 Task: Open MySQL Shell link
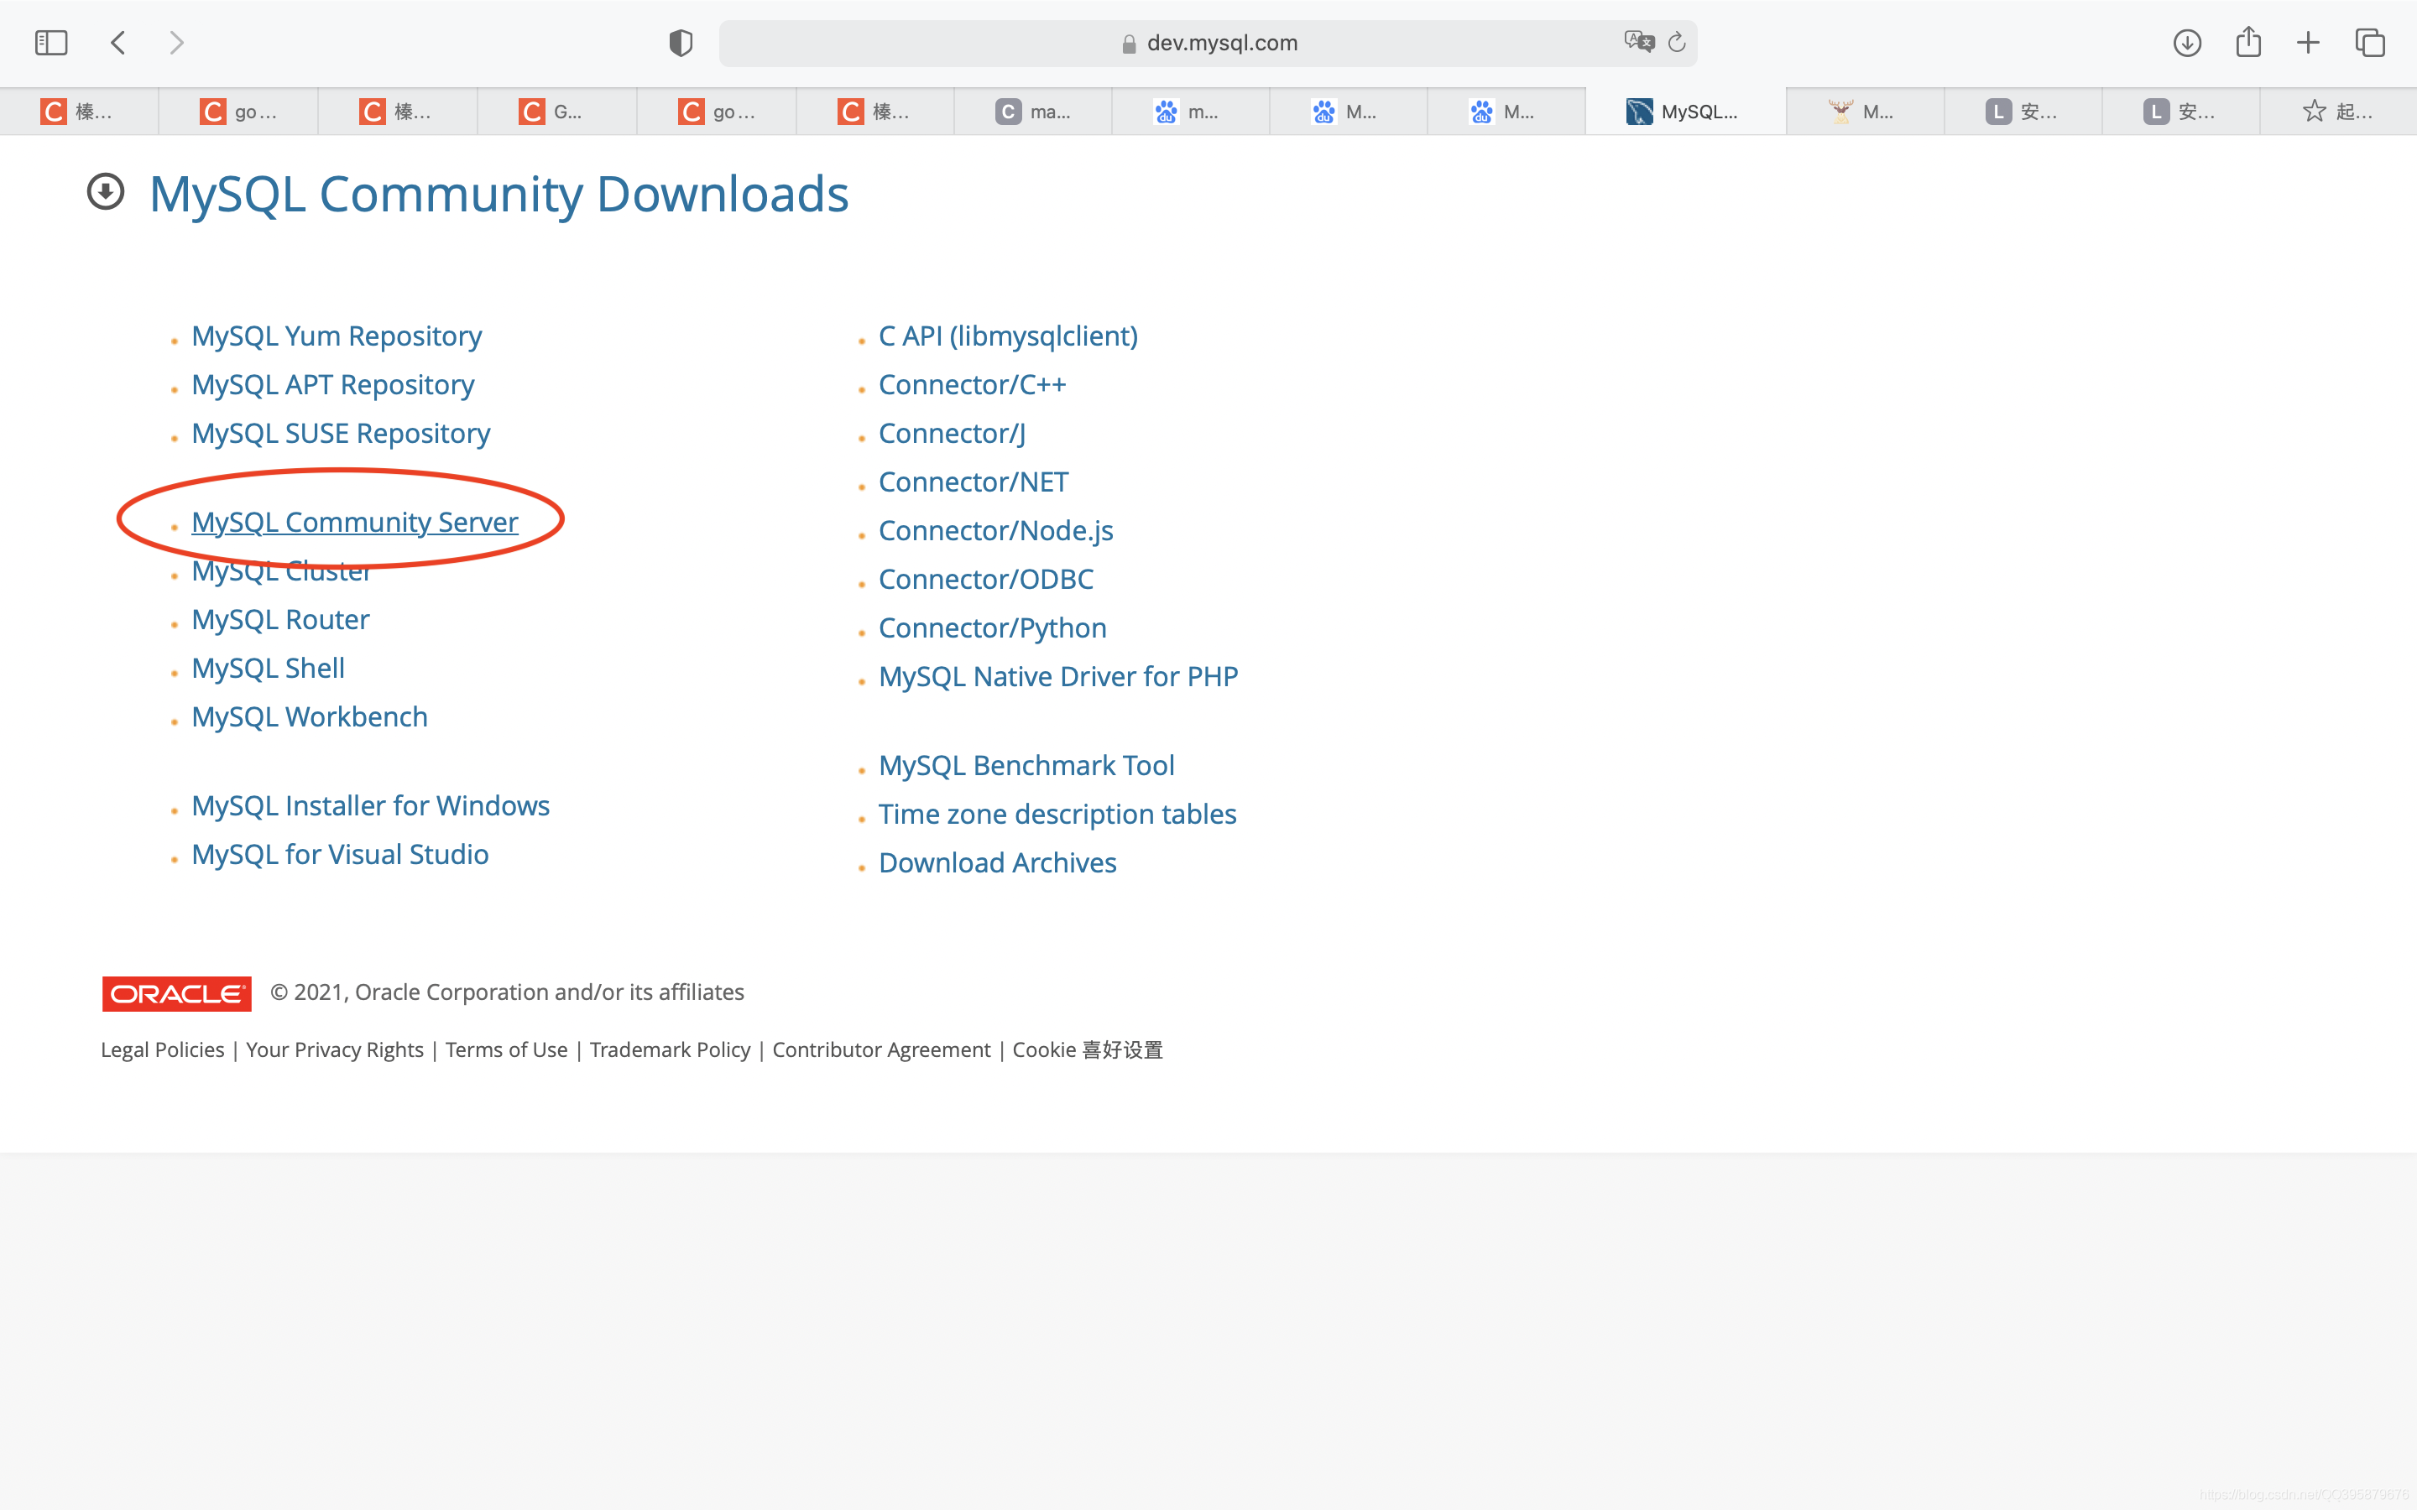click(x=268, y=668)
